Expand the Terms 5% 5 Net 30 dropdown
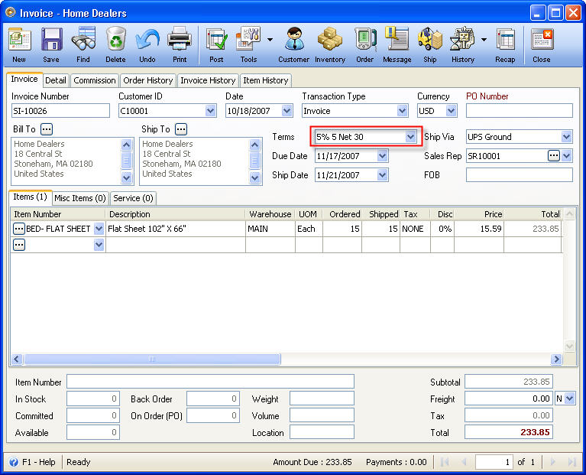The image size is (586, 475). coord(411,137)
